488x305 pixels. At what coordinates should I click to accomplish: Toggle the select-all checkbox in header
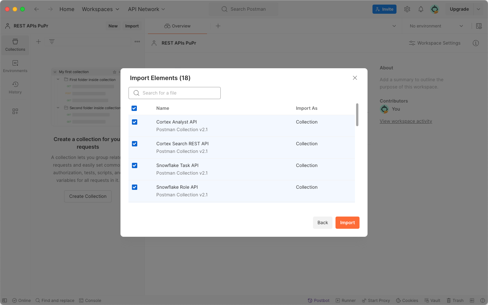coord(134,108)
